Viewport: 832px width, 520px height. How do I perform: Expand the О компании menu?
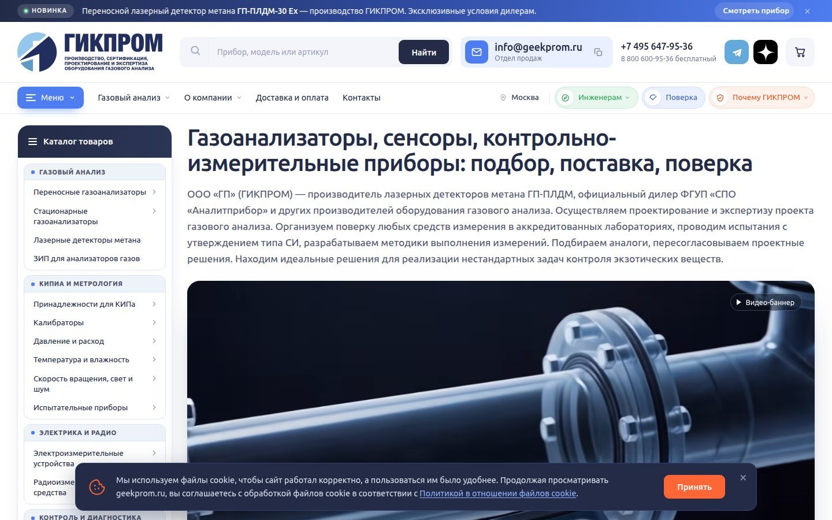[213, 98]
